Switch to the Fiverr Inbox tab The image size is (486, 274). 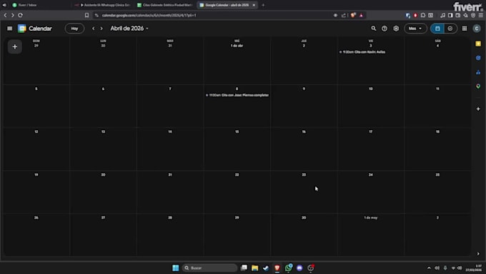[x=27, y=5]
